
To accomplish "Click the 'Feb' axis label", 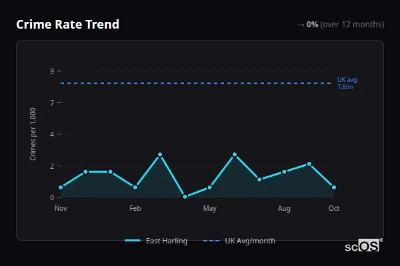I will tap(135, 208).
